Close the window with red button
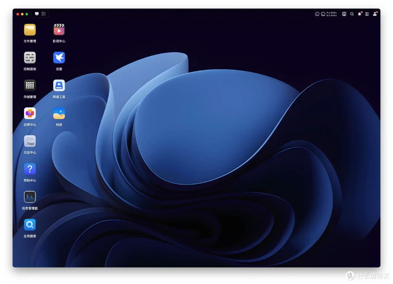The width and height of the screenshot is (393, 284). click(x=18, y=14)
